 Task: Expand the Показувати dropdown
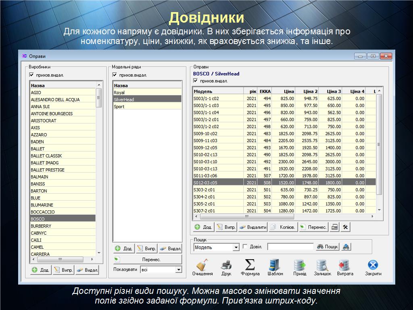click(x=178, y=270)
